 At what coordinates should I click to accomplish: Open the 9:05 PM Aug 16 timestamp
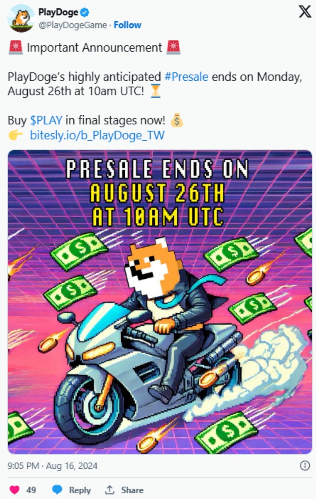pos(52,466)
